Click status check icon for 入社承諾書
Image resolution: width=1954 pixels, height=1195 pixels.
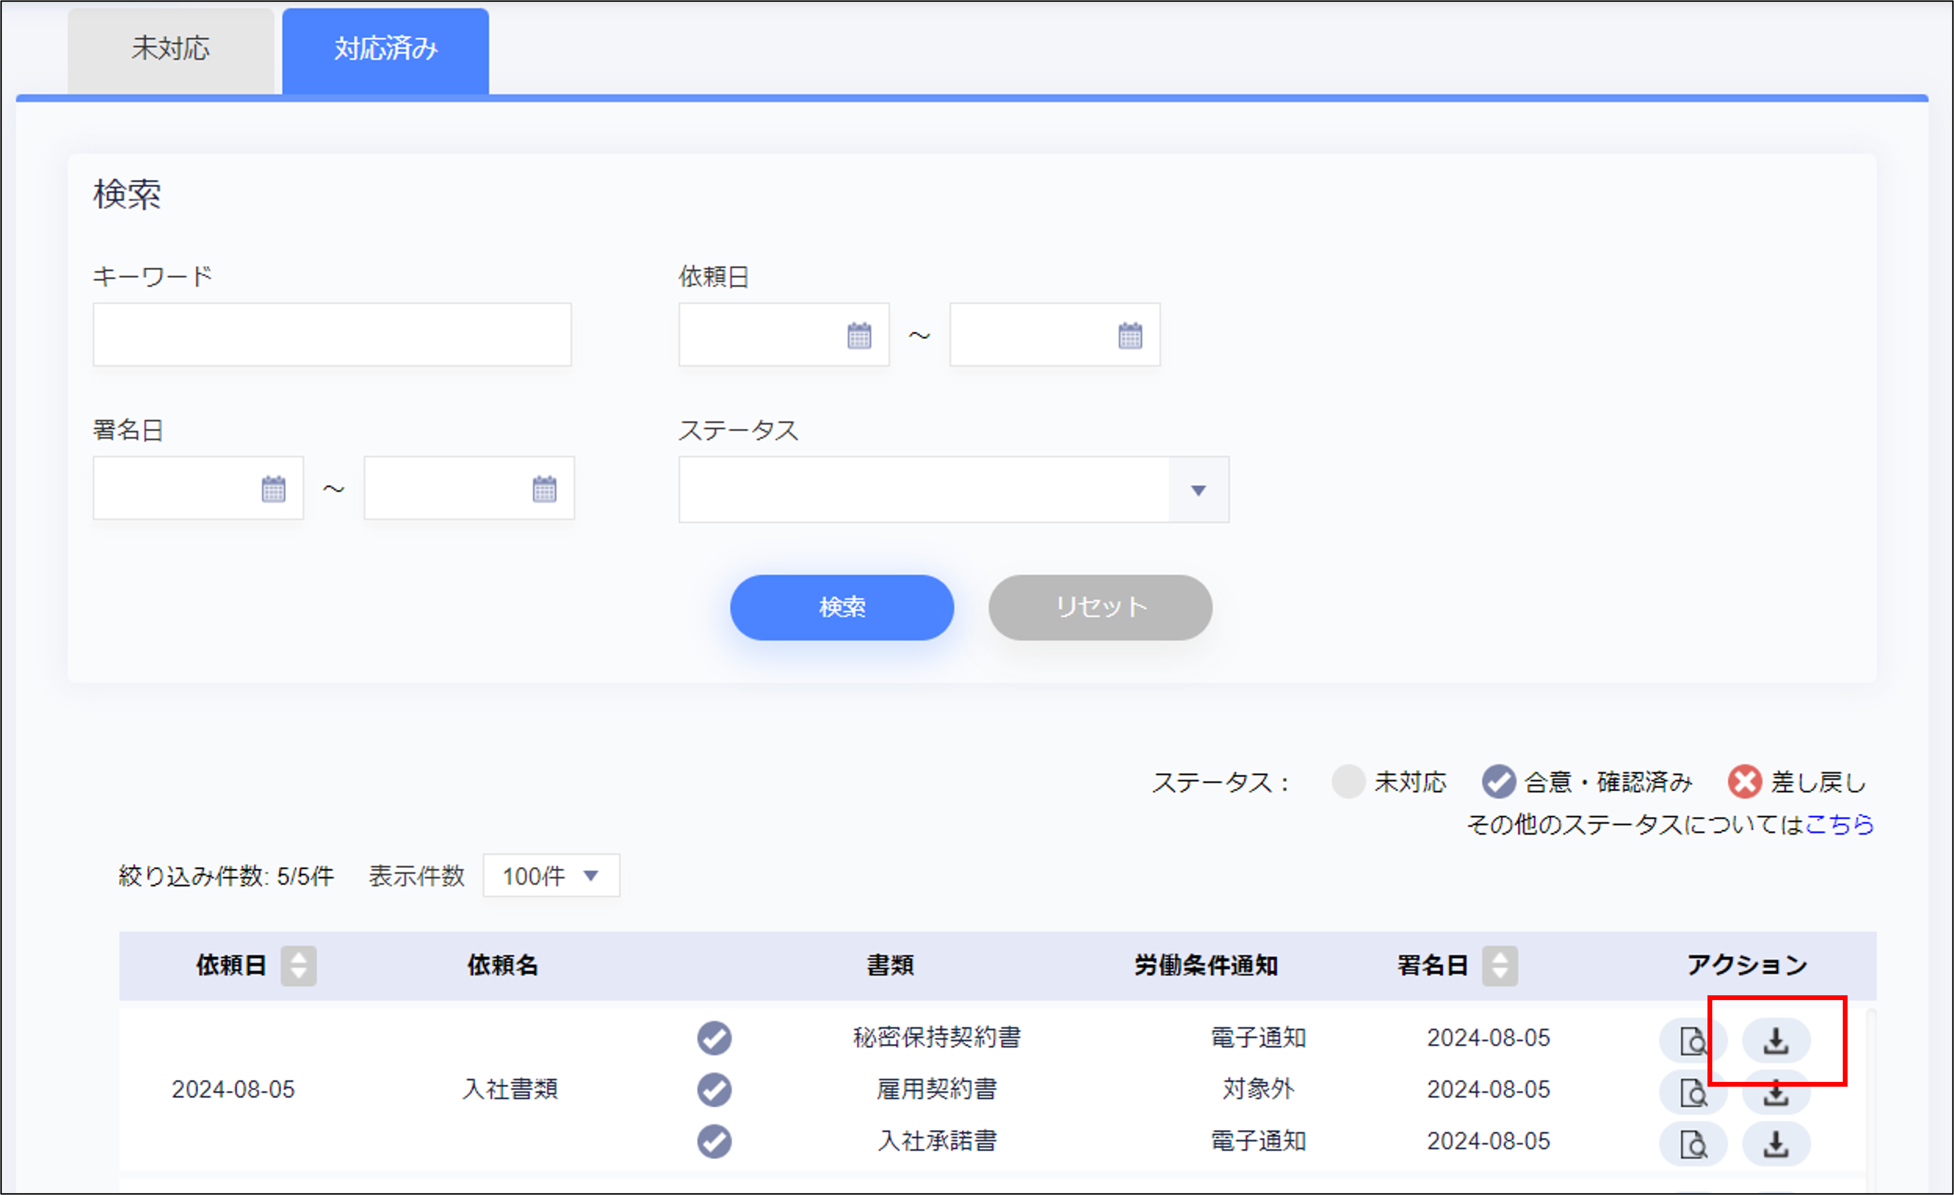(715, 1141)
